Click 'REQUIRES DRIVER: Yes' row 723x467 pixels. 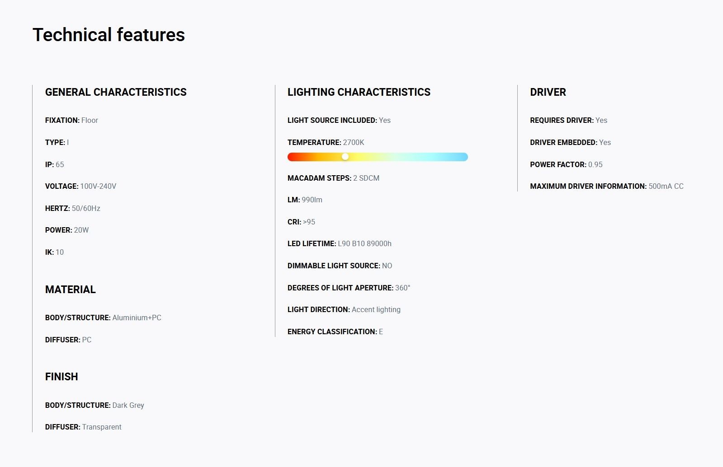[x=568, y=120]
